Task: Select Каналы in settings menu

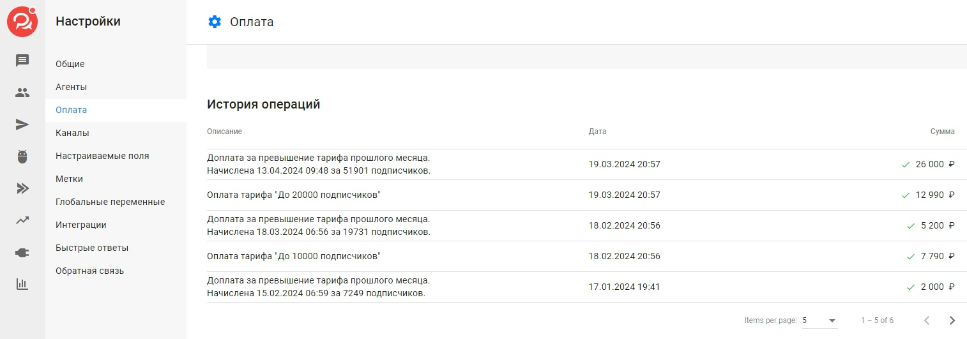Action: tap(72, 133)
